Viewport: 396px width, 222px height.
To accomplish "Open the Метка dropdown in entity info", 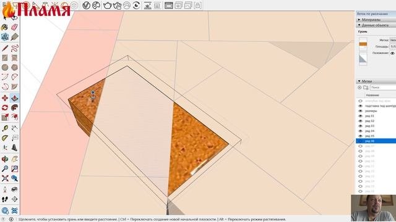I will (x=393, y=40).
